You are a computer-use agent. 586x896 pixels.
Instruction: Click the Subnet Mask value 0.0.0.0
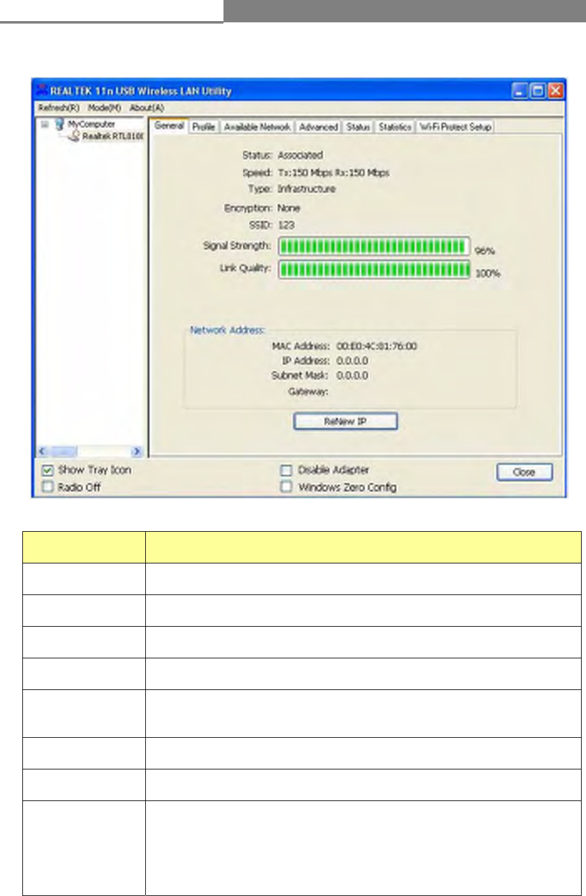[352, 375]
